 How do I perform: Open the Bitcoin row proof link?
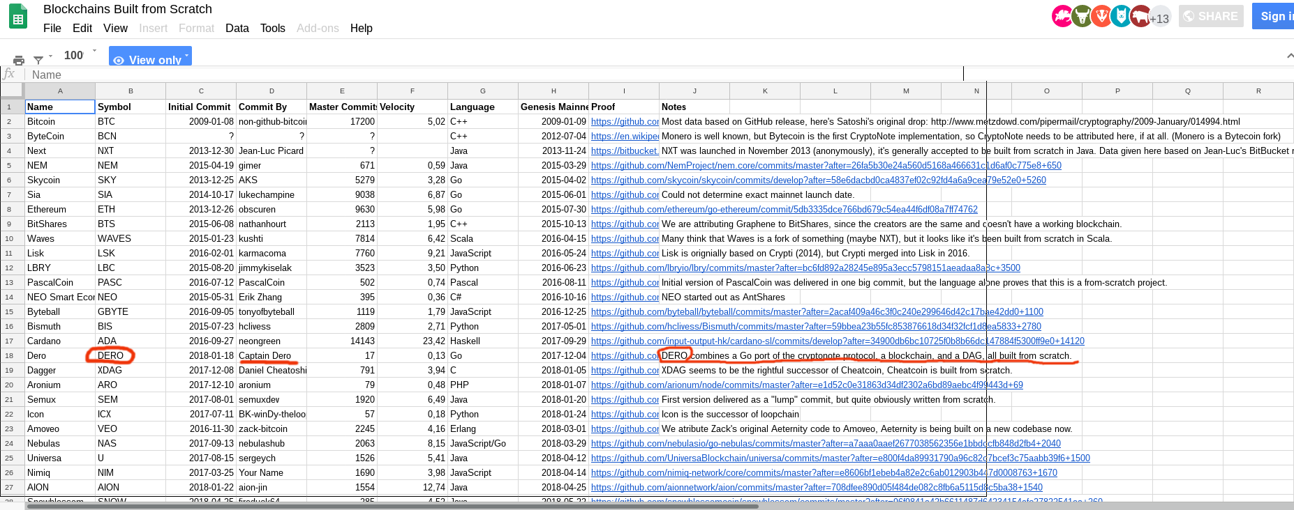click(x=625, y=121)
